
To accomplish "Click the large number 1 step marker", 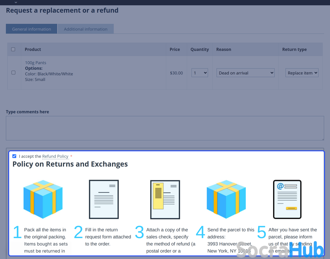I will (x=17, y=233).
